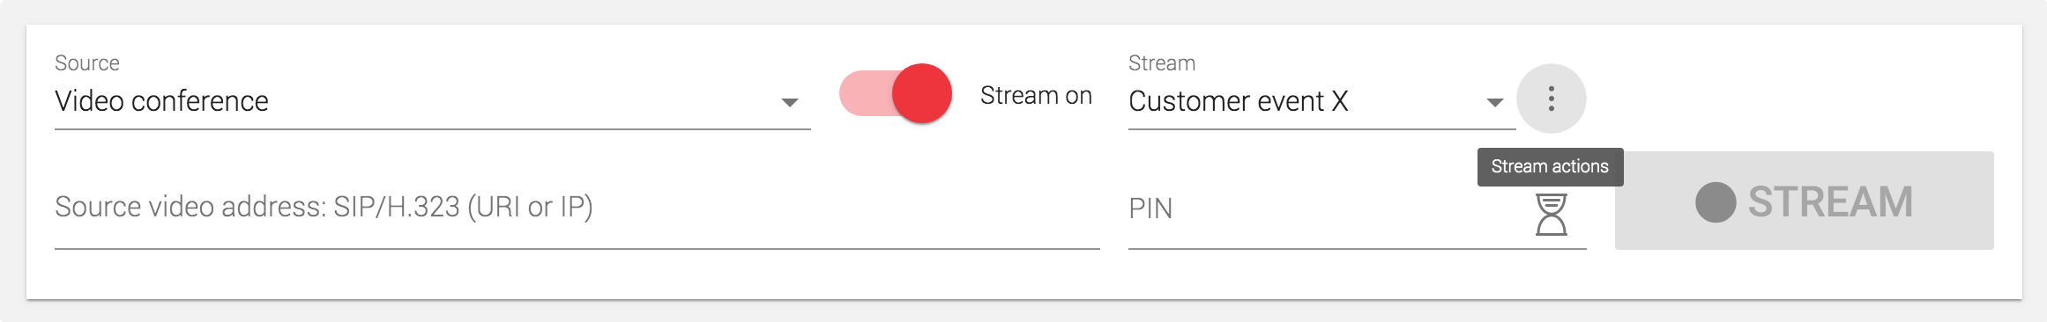Viewport: 2047px width, 322px height.
Task: Turn off the Stream on switch
Action: [896, 93]
